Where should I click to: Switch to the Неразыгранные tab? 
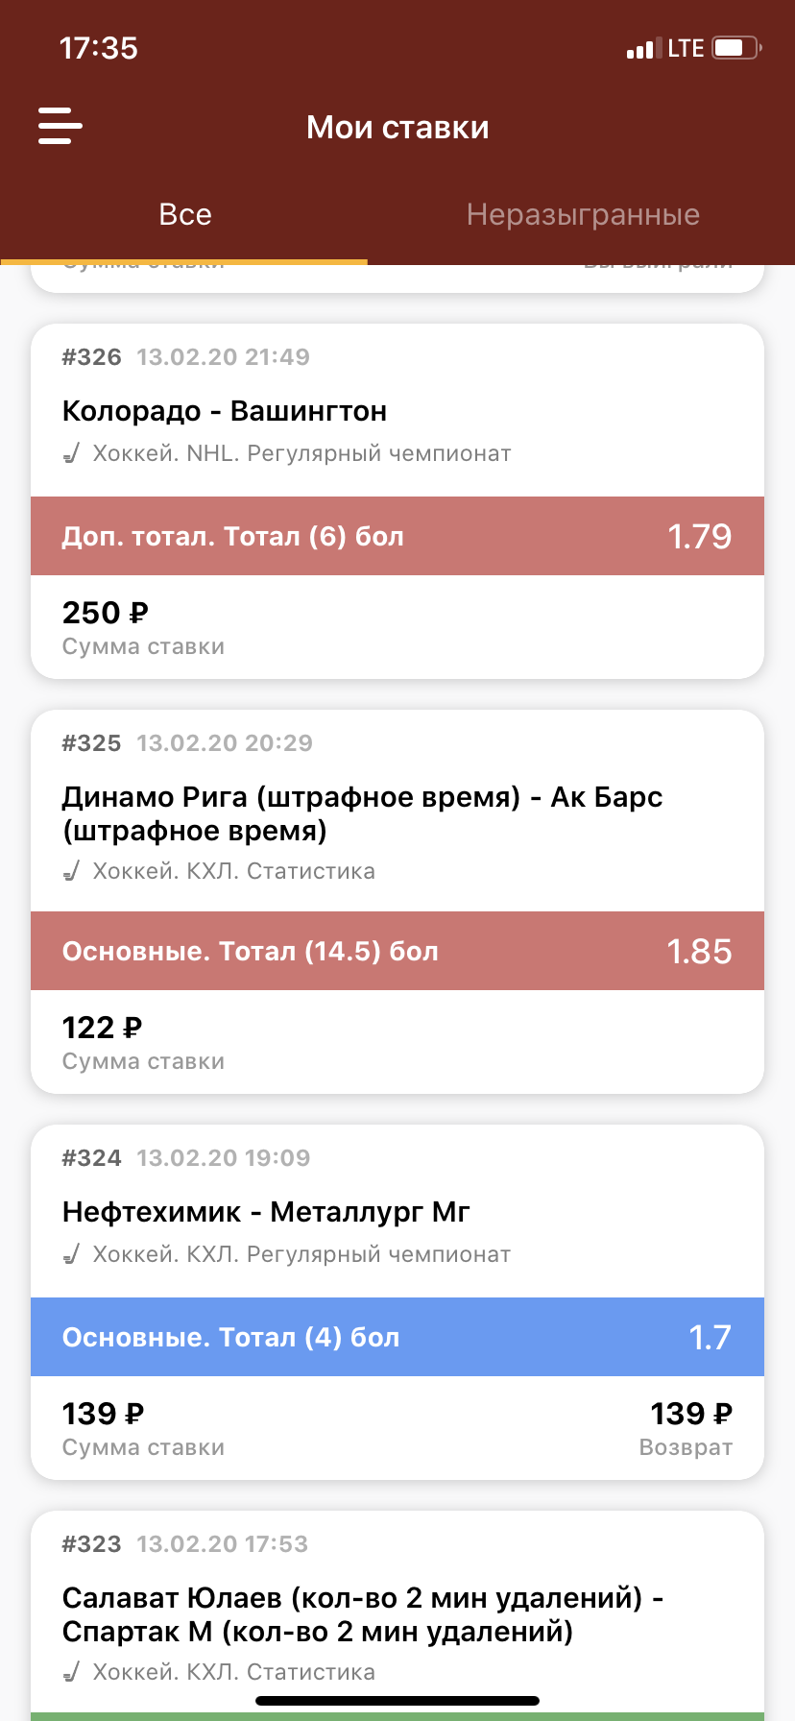[x=583, y=214]
